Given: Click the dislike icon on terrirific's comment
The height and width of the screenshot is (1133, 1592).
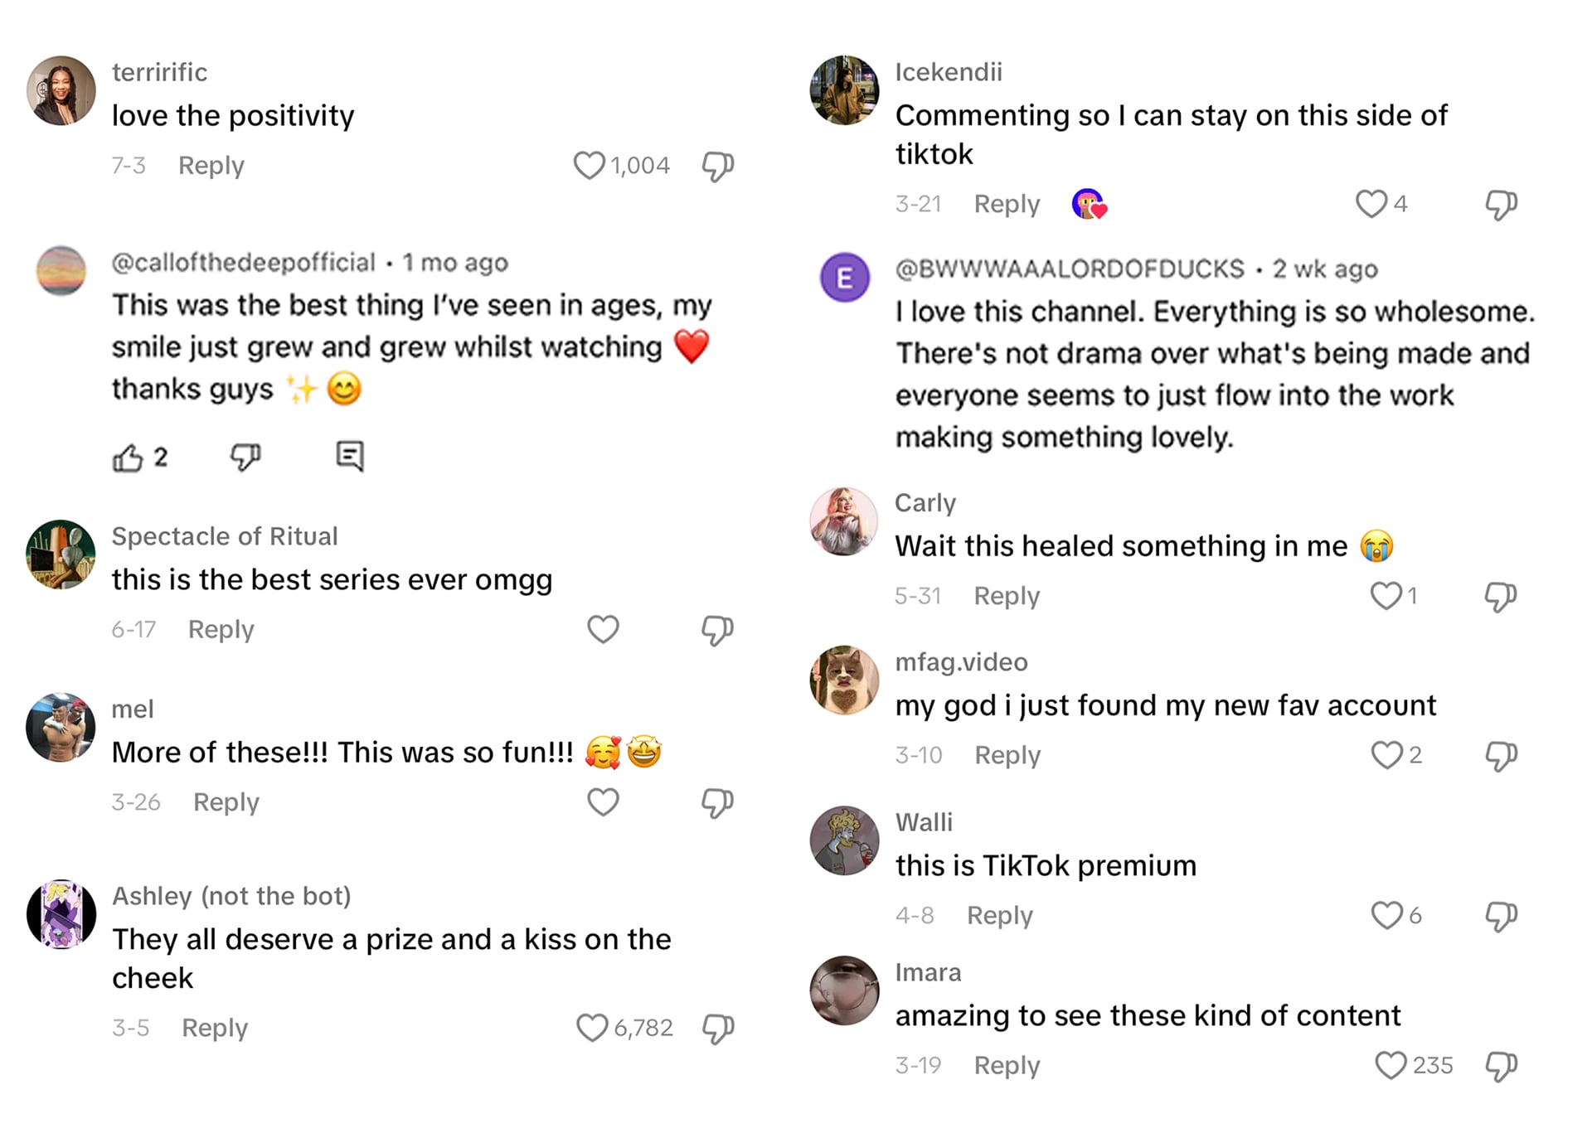Looking at the screenshot, I should click(716, 165).
